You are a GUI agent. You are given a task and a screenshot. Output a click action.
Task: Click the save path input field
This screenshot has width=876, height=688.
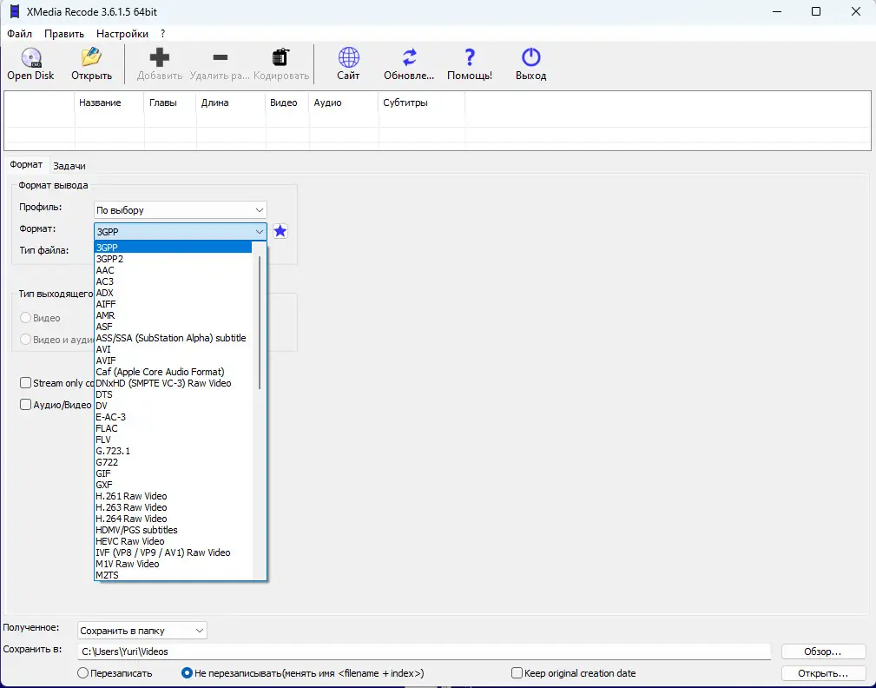(424, 652)
